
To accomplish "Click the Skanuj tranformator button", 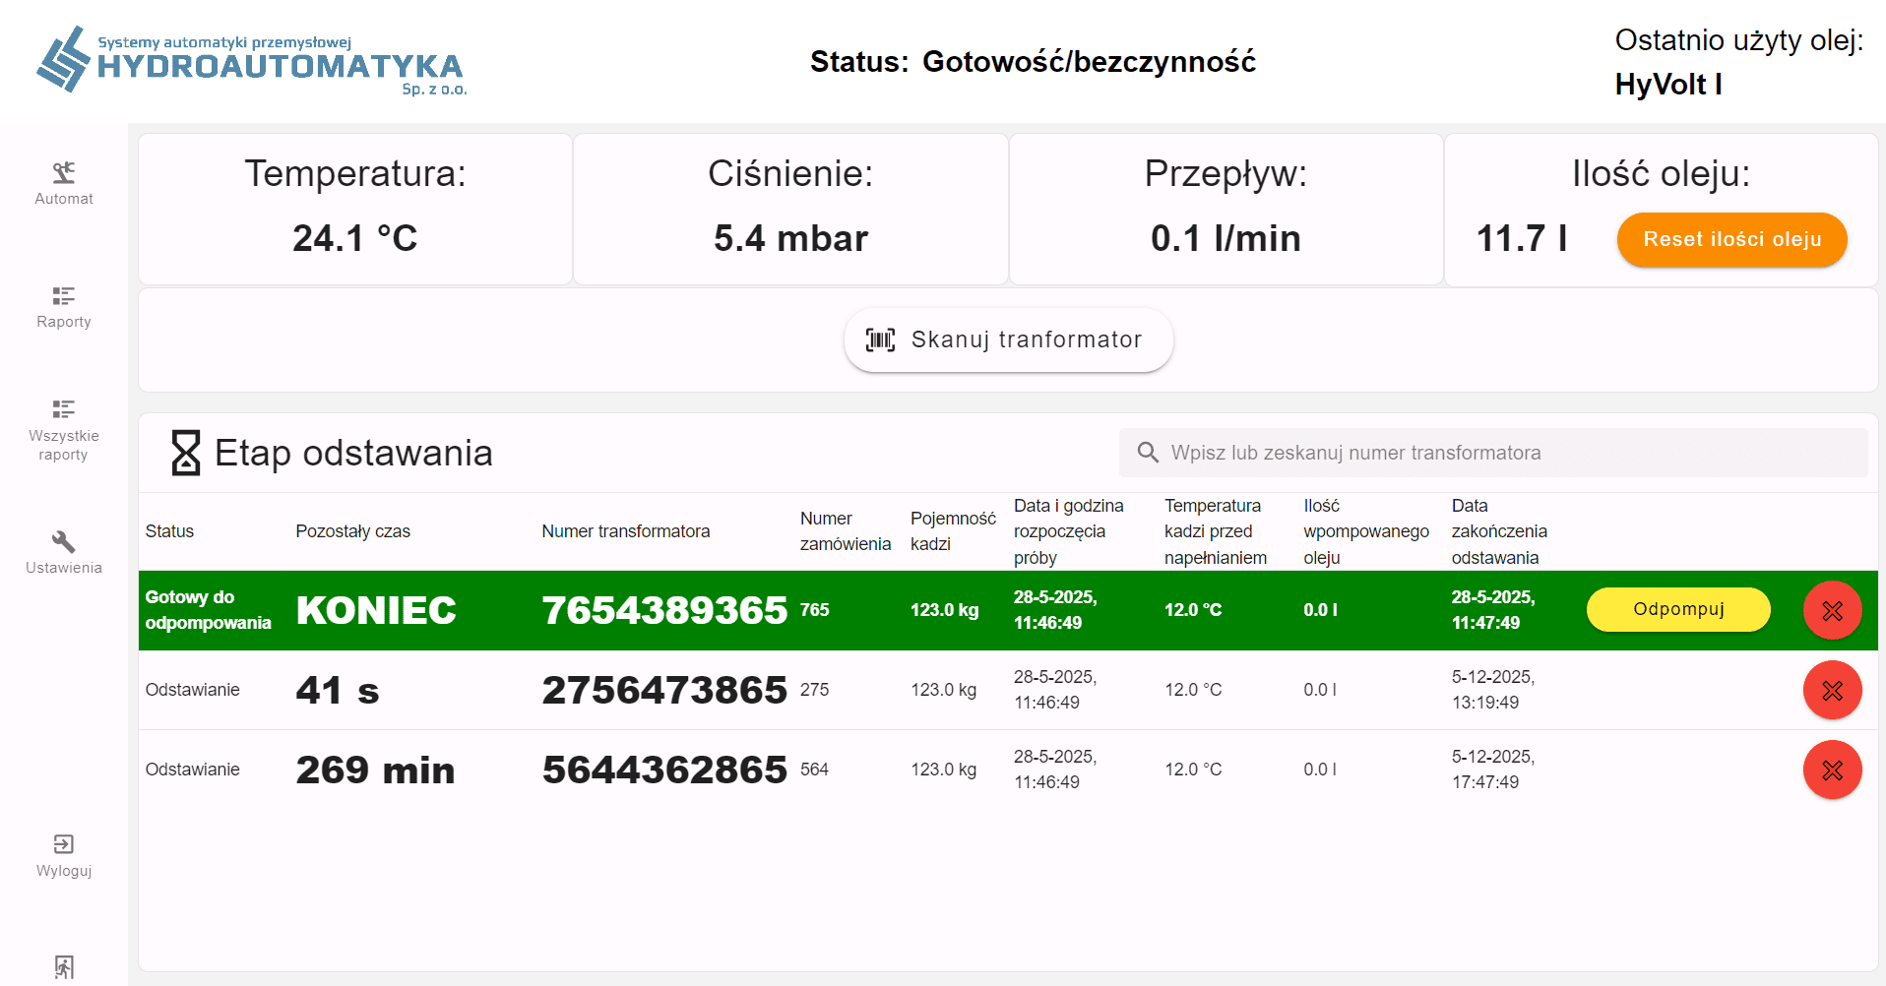I will pos(1008,340).
